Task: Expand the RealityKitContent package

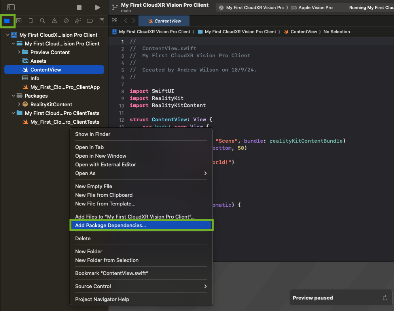Action: point(19,104)
